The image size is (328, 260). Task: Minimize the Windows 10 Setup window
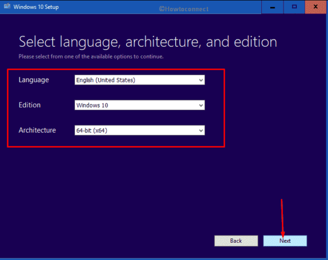pos(272,7)
